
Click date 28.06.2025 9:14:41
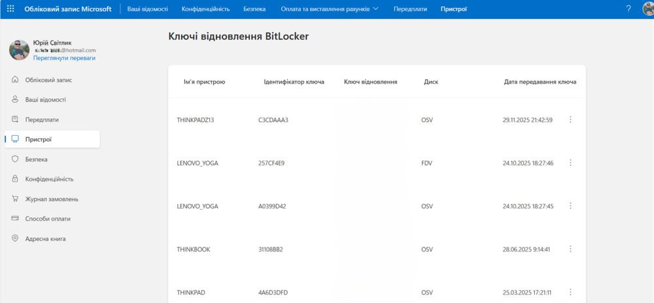tap(526, 249)
